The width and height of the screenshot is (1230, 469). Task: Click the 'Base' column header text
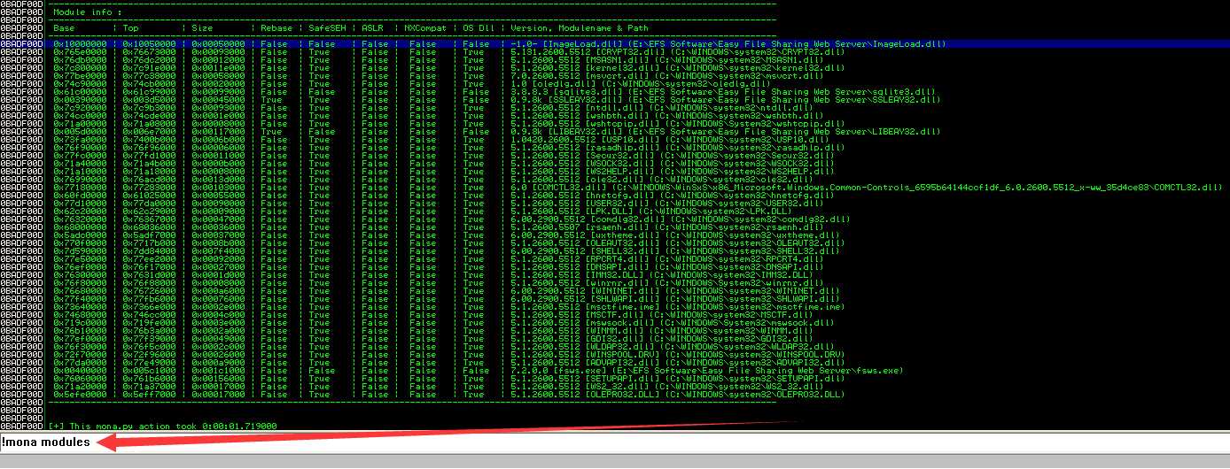pyautogui.click(x=62, y=28)
